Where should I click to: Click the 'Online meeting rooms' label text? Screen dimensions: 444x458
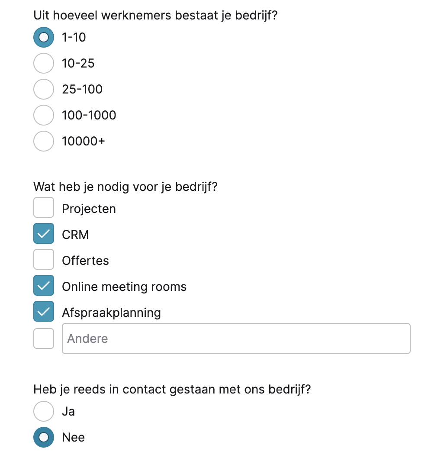[x=124, y=287]
